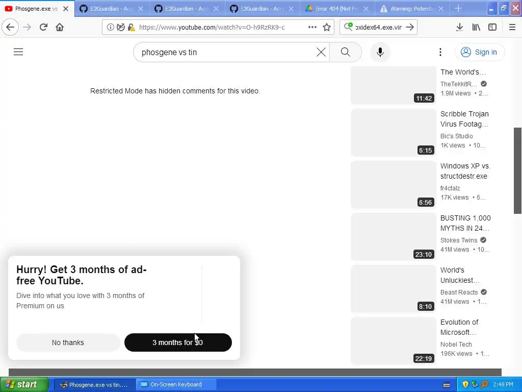
Task: Close the Phosgene.exe tab
Action: pos(66,9)
